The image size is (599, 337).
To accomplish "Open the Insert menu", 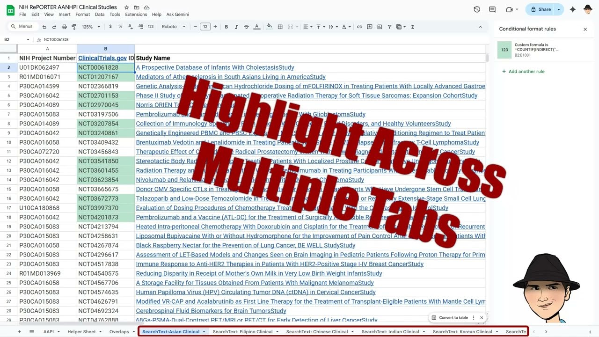I will point(65,15).
